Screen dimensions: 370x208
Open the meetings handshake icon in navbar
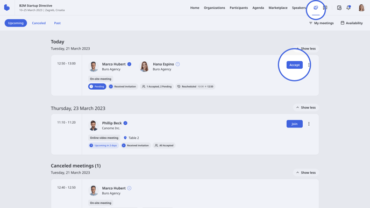[316, 8]
